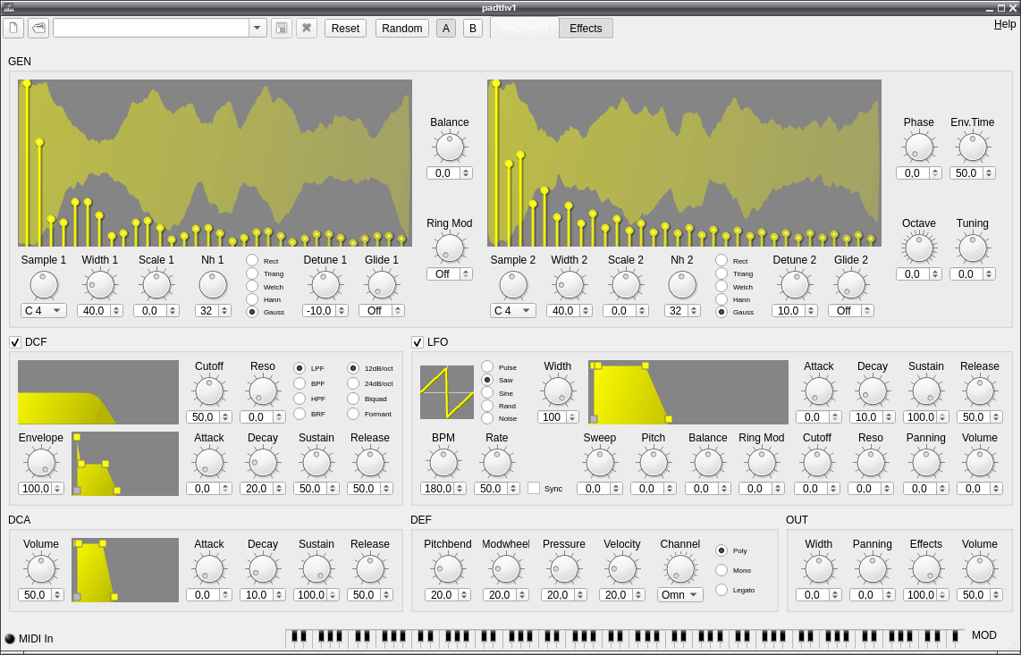Click the DCF Cutoff knob
This screenshot has height=655, width=1021.
[x=209, y=391]
